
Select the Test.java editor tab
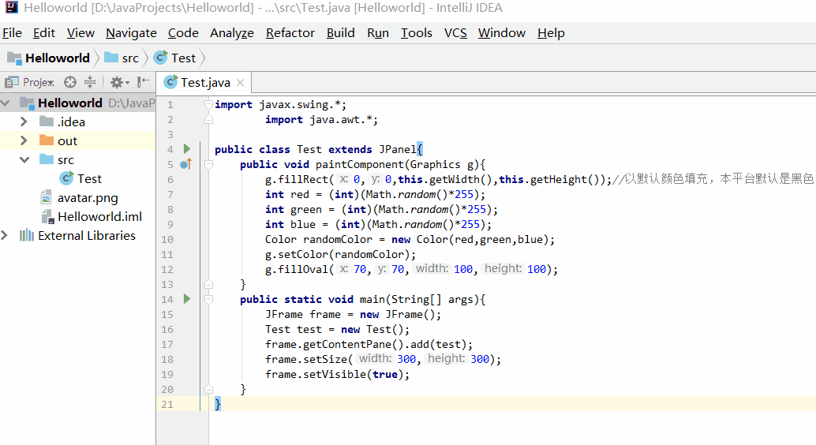[x=205, y=82]
